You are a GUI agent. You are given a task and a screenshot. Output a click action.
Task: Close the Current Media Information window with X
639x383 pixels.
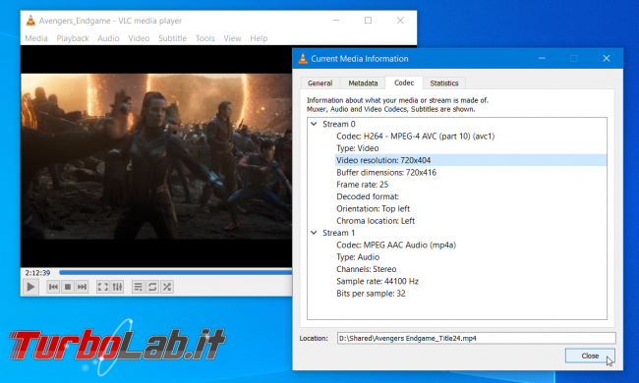tap(607, 59)
